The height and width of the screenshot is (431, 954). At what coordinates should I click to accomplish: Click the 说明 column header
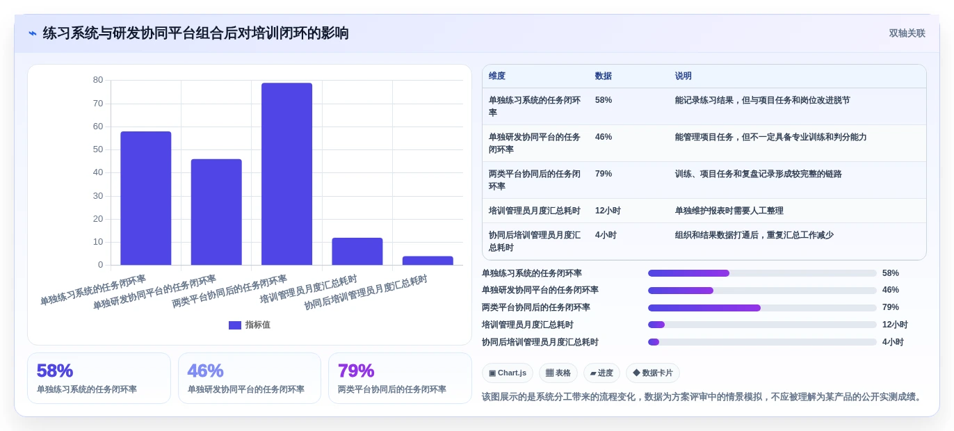(684, 76)
